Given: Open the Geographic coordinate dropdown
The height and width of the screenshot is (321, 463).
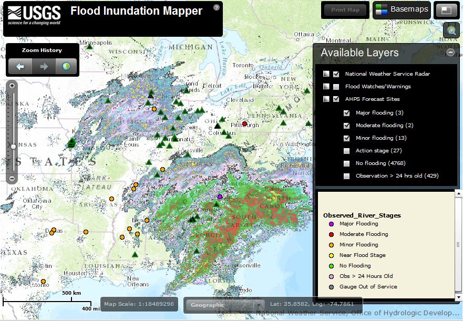Looking at the screenshot, I should 224,305.
